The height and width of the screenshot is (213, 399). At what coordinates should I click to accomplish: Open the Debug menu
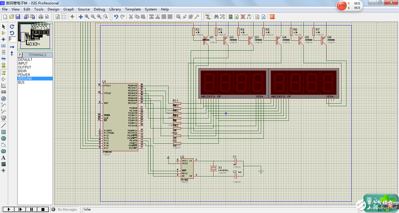(99, 9)
